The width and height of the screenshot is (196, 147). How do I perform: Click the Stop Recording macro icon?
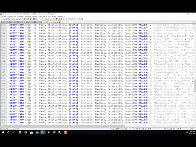pos(75,19)
